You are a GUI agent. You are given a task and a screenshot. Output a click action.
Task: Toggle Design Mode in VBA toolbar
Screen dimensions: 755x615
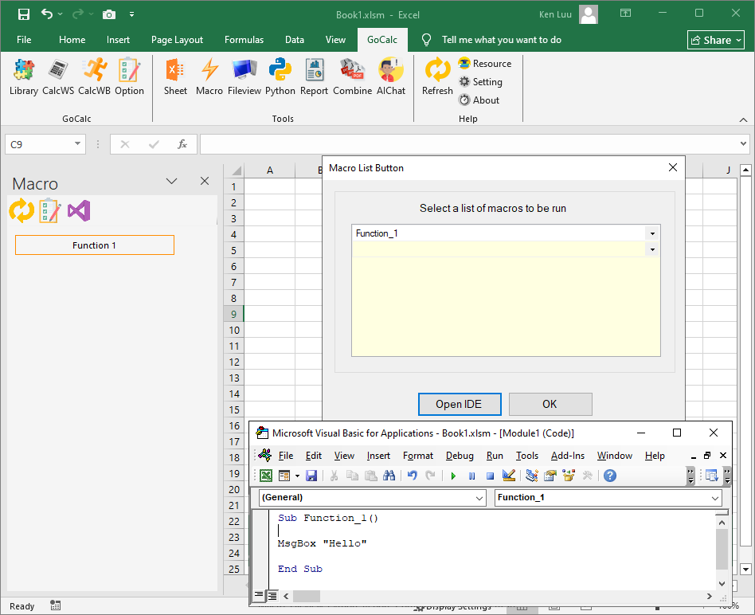click(508, 476)
